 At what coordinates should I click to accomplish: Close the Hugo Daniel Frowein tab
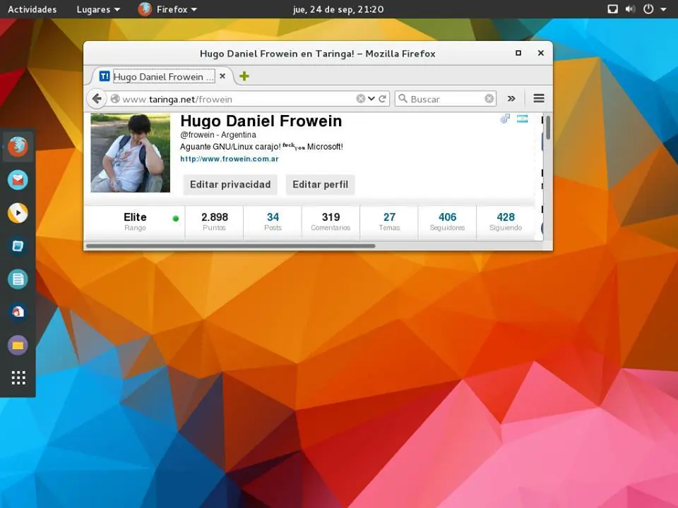(222, 76)
